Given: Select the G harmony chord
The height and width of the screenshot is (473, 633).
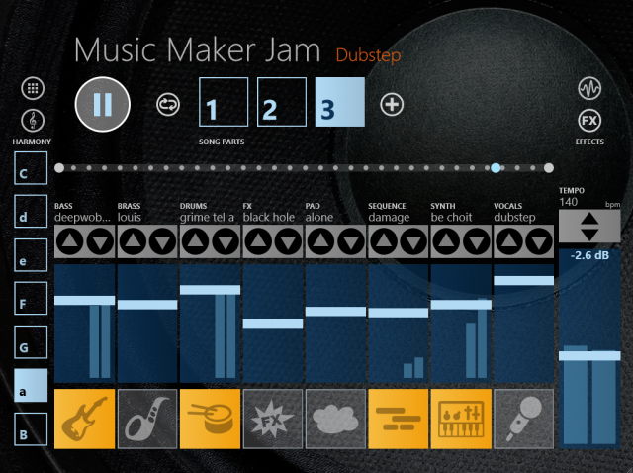Looking at the screenshot, I should (x=31, y=342).
